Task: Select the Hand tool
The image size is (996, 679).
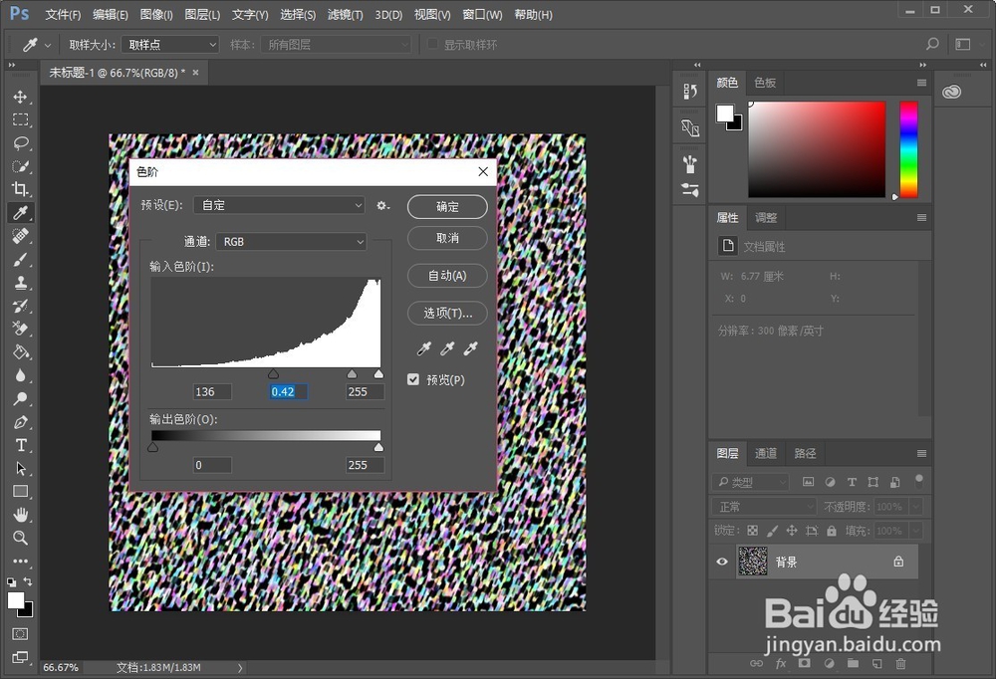Action: click(20, 515)
